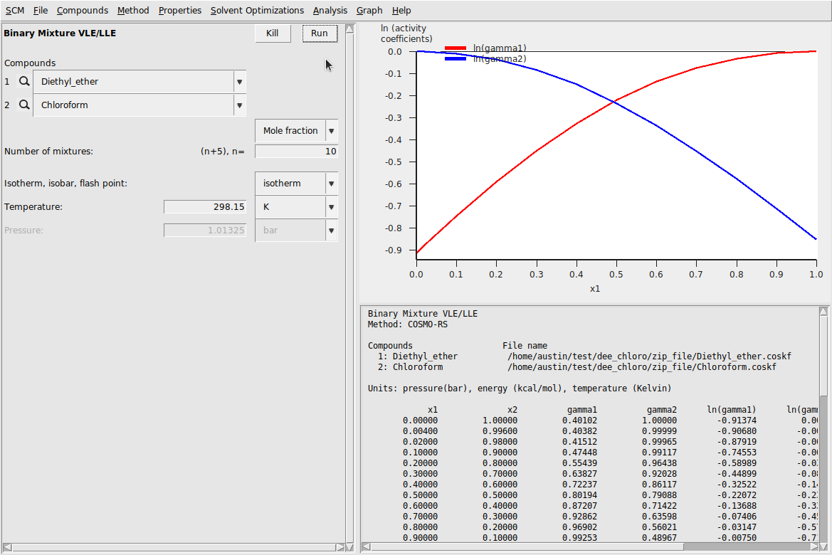Click the Binary Mixture VLE/LLE heading
The image size is (832, 555).
coord(60,33)
